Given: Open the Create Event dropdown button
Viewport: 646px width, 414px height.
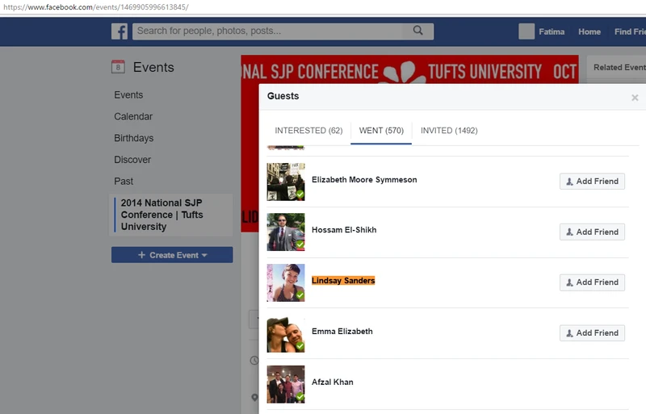Looking at the screenshot, I should click(172, 255).
